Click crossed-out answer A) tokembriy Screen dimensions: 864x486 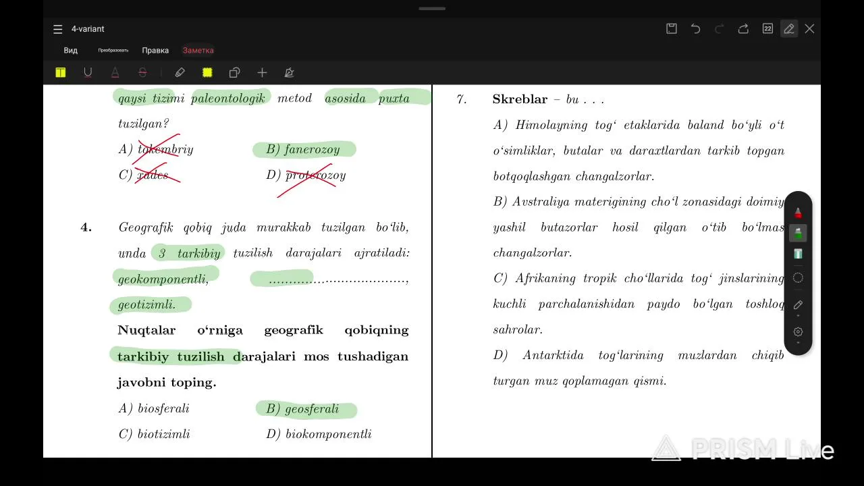(156, 149)
